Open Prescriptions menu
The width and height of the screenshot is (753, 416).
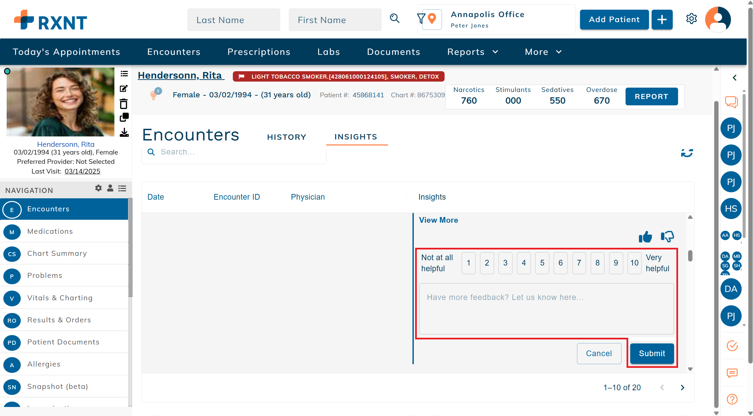259,52
